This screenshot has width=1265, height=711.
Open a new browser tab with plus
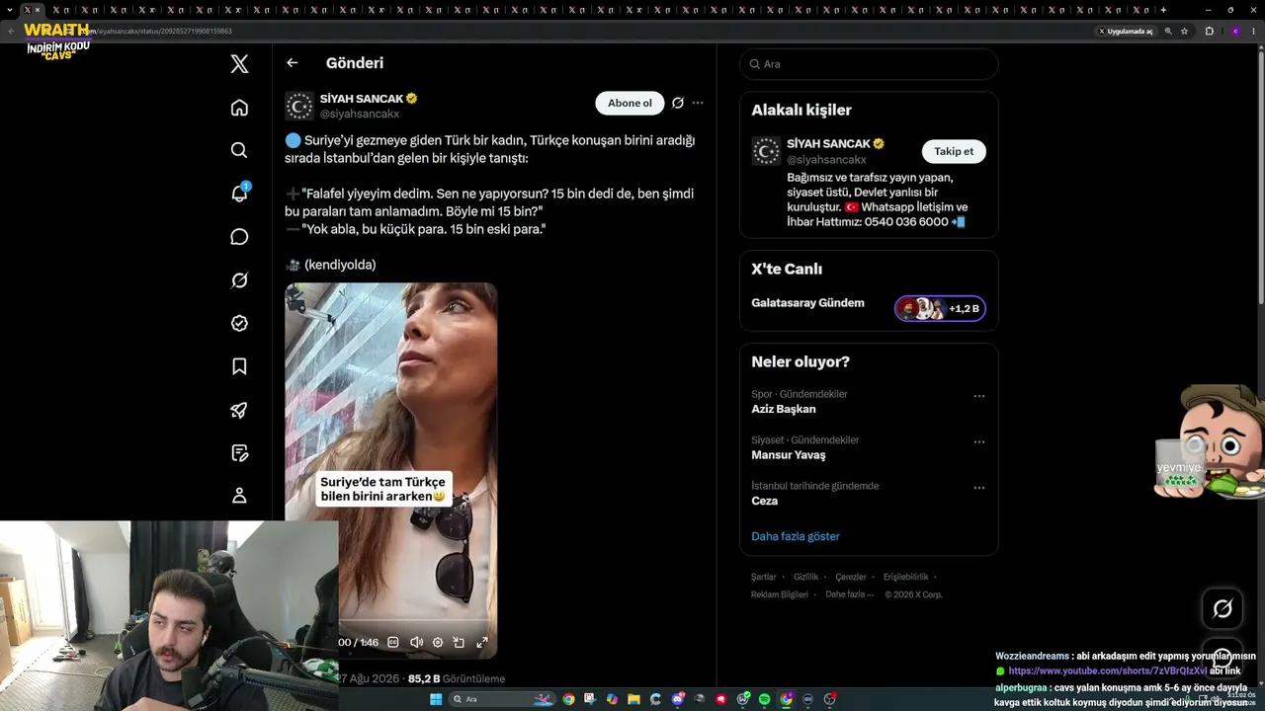(1163, 10)
